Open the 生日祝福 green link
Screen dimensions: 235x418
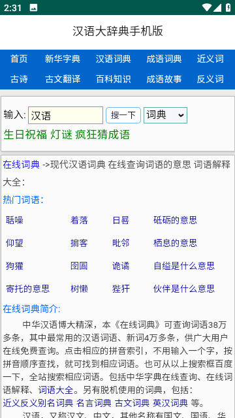pyautogui.click(x=25, y=135)
